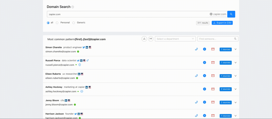Expand Ashley Hockney's row chevron
This screenshot has height=119, width=272.
pos(235,89)
